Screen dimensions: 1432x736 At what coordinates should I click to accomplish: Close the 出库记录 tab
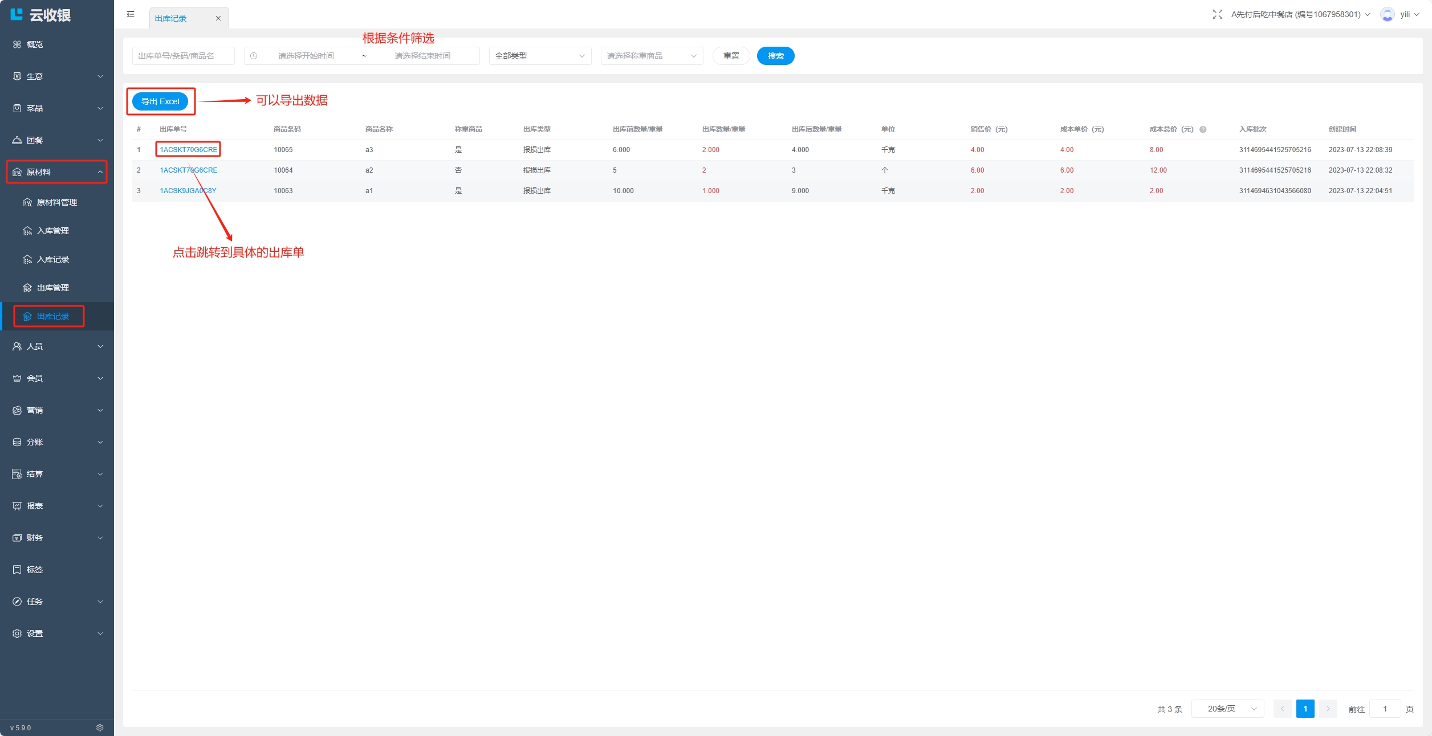218,18
